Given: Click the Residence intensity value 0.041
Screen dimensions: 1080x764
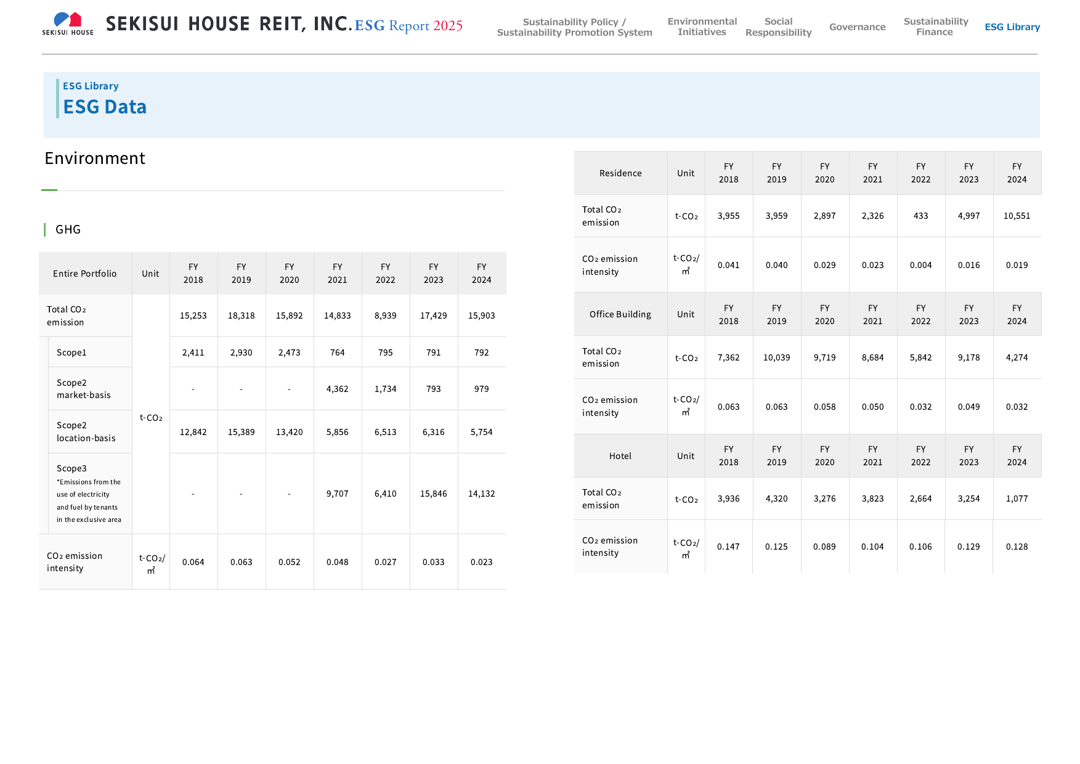Looking at the screenshot, I should (729, 265).
